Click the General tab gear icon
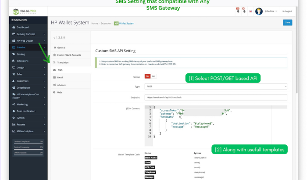The width and height of the screenshot is (307, 180). 55,48
